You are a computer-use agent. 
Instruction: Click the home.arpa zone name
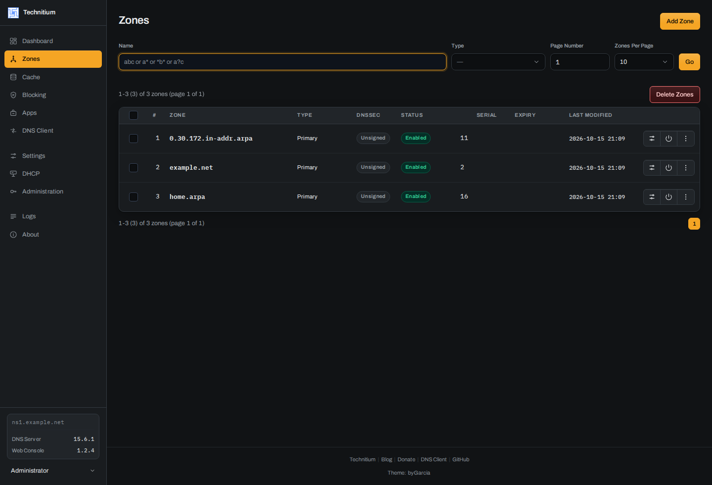coord(187,197)
